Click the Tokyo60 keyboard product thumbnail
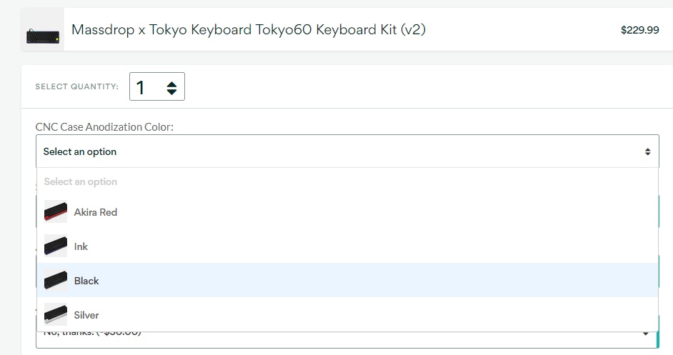Image resolution: width=673 pixels, height=355 pixels. click(x=43, y=31)
